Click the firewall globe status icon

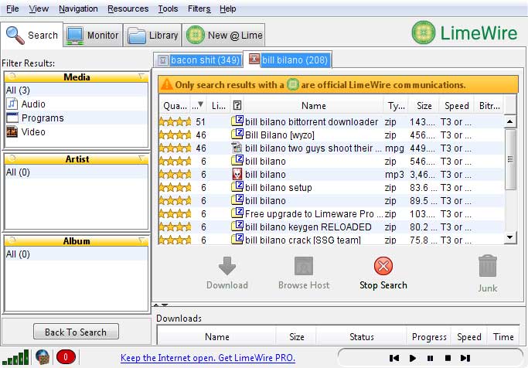pyautogui.click(x=43, y=357)
